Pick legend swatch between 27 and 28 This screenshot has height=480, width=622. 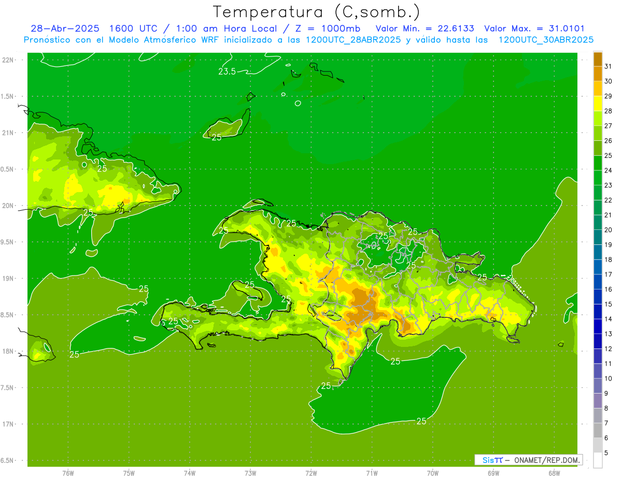[x=598, y=119]
